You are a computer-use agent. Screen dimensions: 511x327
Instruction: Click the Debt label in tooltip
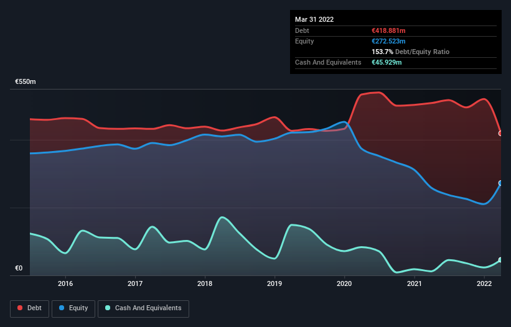pos(302,30)
